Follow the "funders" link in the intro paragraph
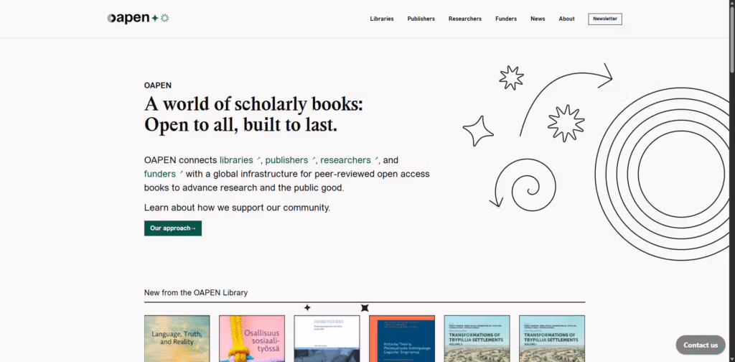 (159, 174)
